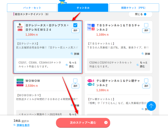Screen dimensions: 168x129
Task: Click 選択 label on テレ朝チャンネル card
Action: (146, 86)
